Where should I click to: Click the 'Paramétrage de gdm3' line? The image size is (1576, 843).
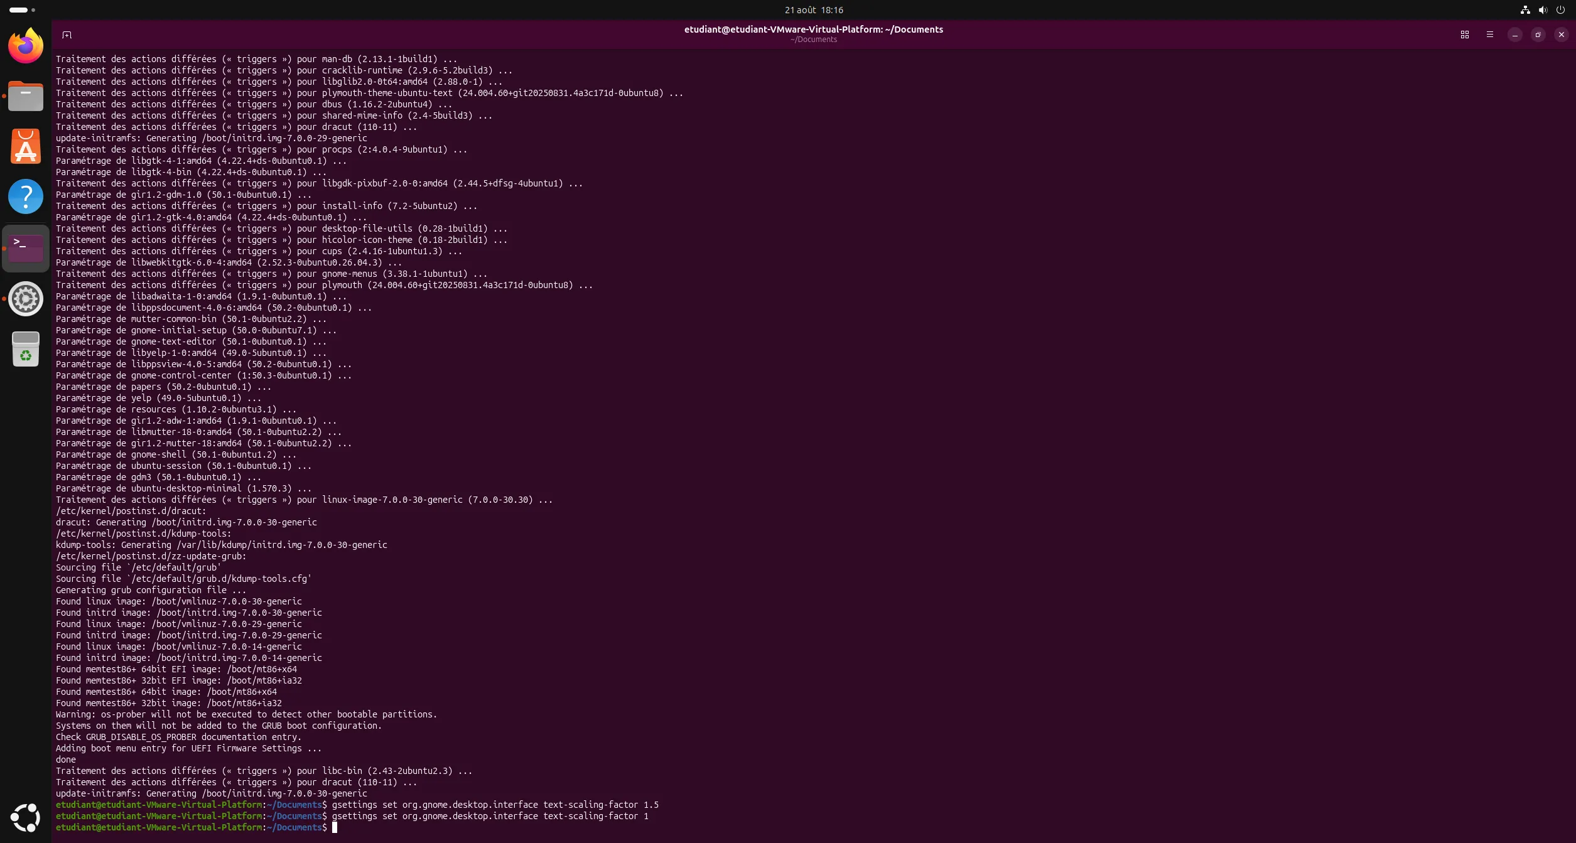(158, 477)
